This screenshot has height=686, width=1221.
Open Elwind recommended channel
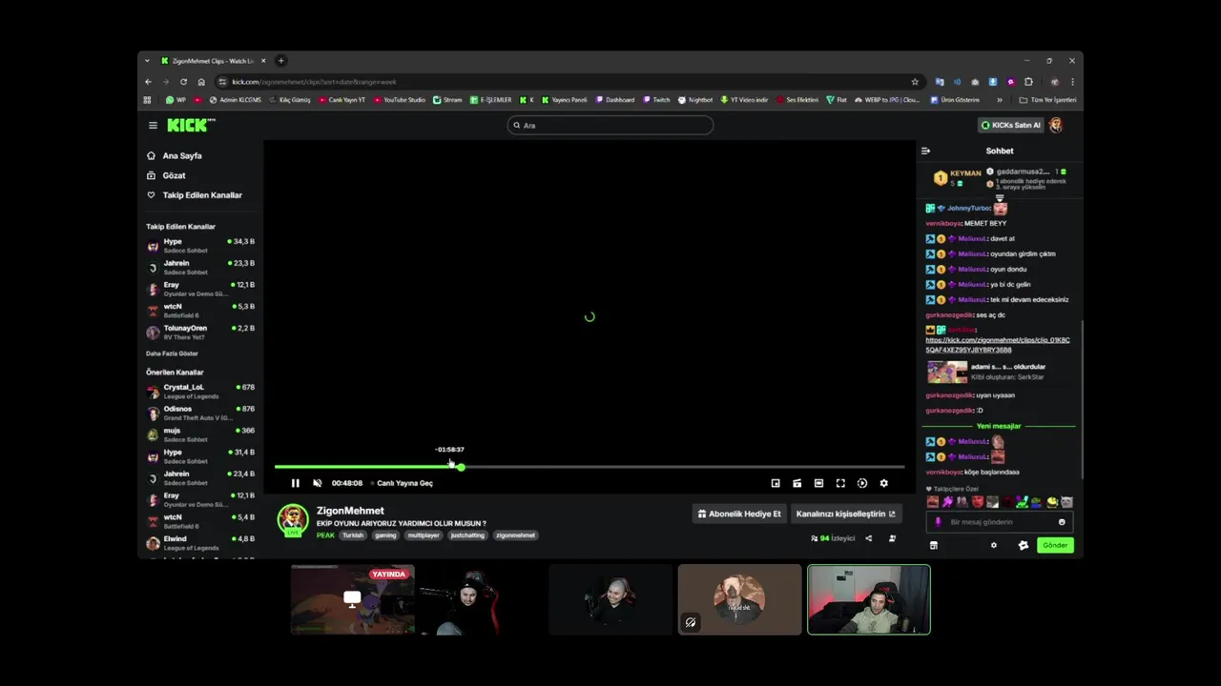pyautogui.click(x=200, y=543)
